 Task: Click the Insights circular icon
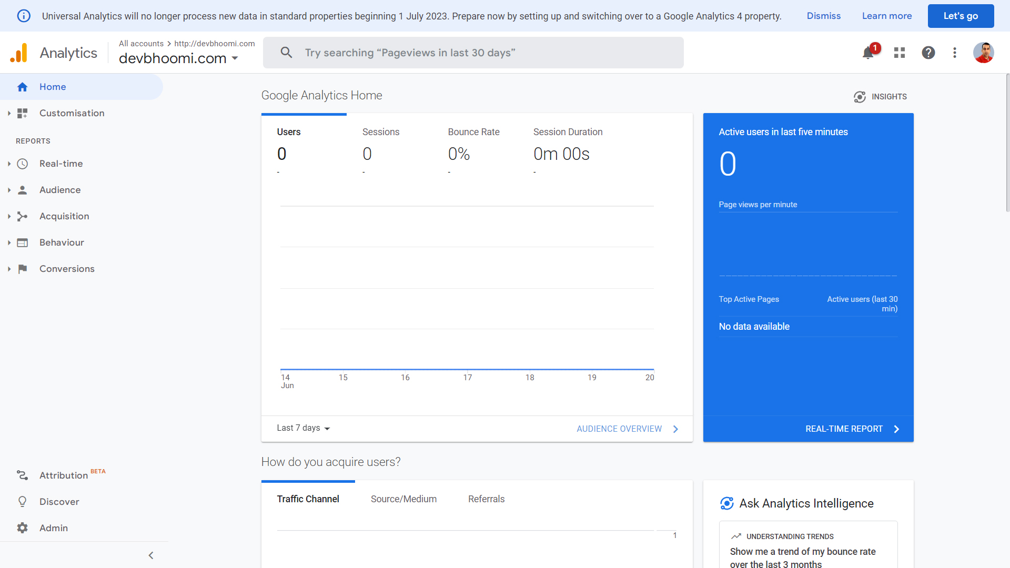[860, 97]
